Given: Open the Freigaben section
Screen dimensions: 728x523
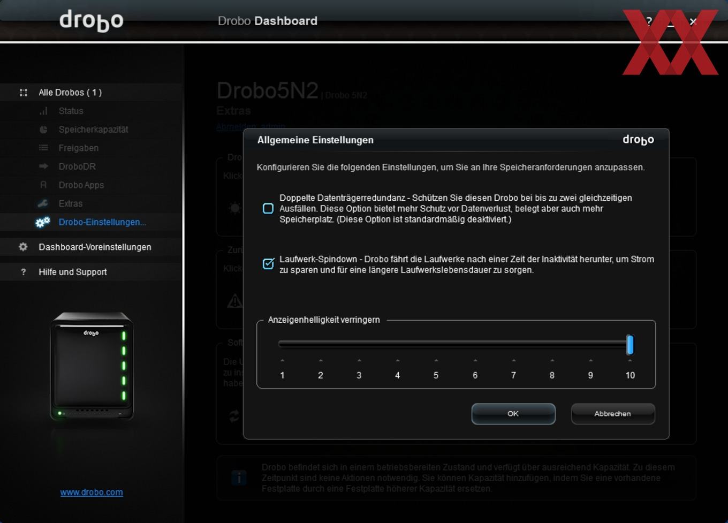Looking at the screenshot, I should [x=78, y=148].
